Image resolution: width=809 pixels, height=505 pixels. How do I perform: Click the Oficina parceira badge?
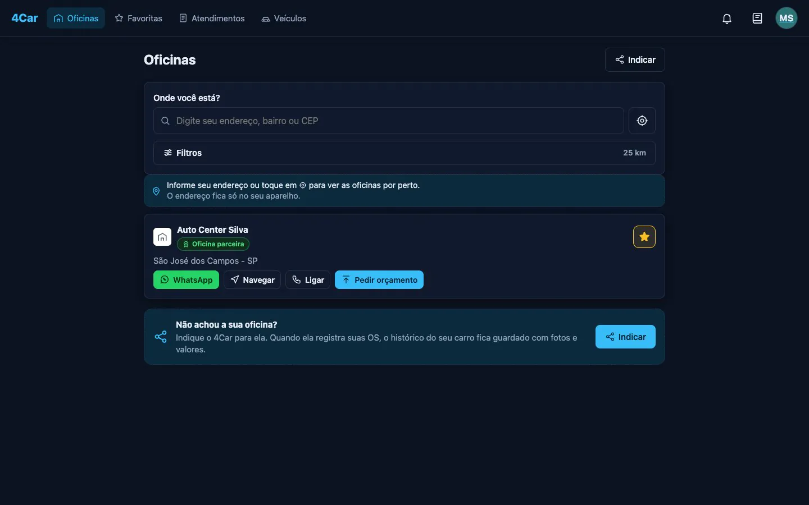[x=213, y=244]
